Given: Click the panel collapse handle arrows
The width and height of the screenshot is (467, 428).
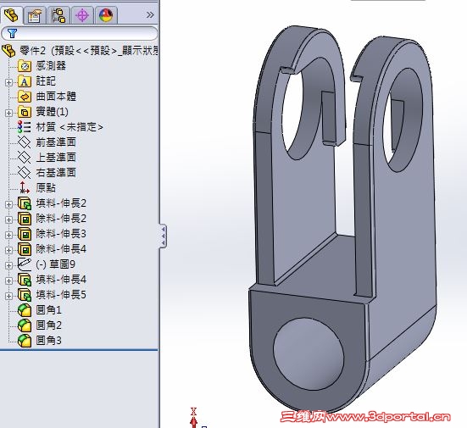Looking at the screenshot, I should [x=163, y=236].
